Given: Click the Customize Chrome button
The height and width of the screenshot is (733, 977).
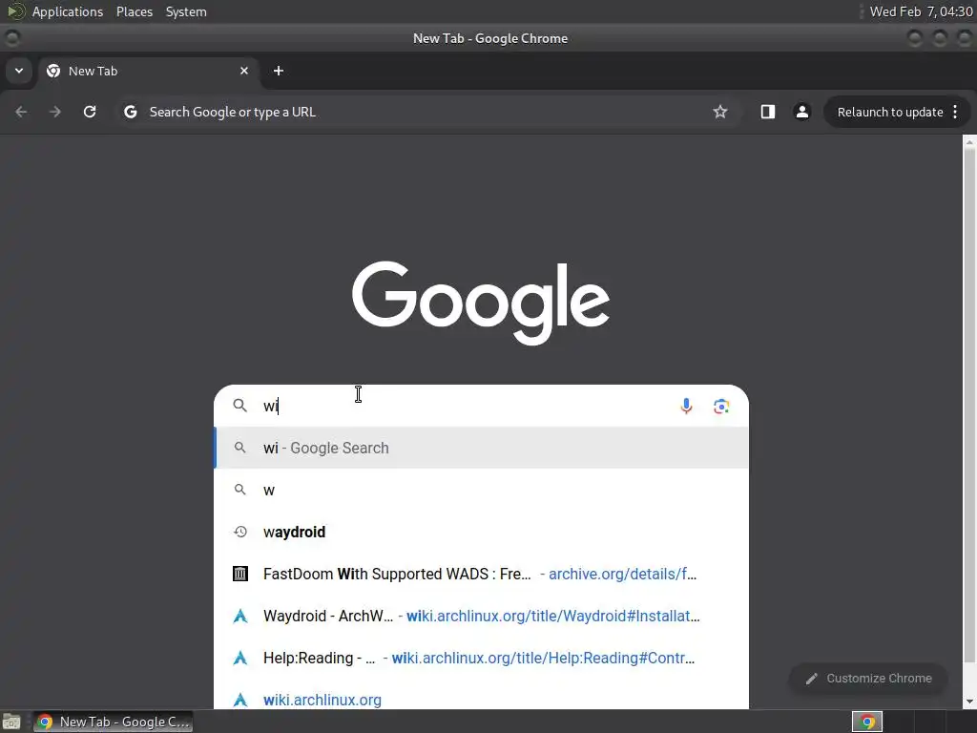Looking at the screenshot, I should coord(868,679).
